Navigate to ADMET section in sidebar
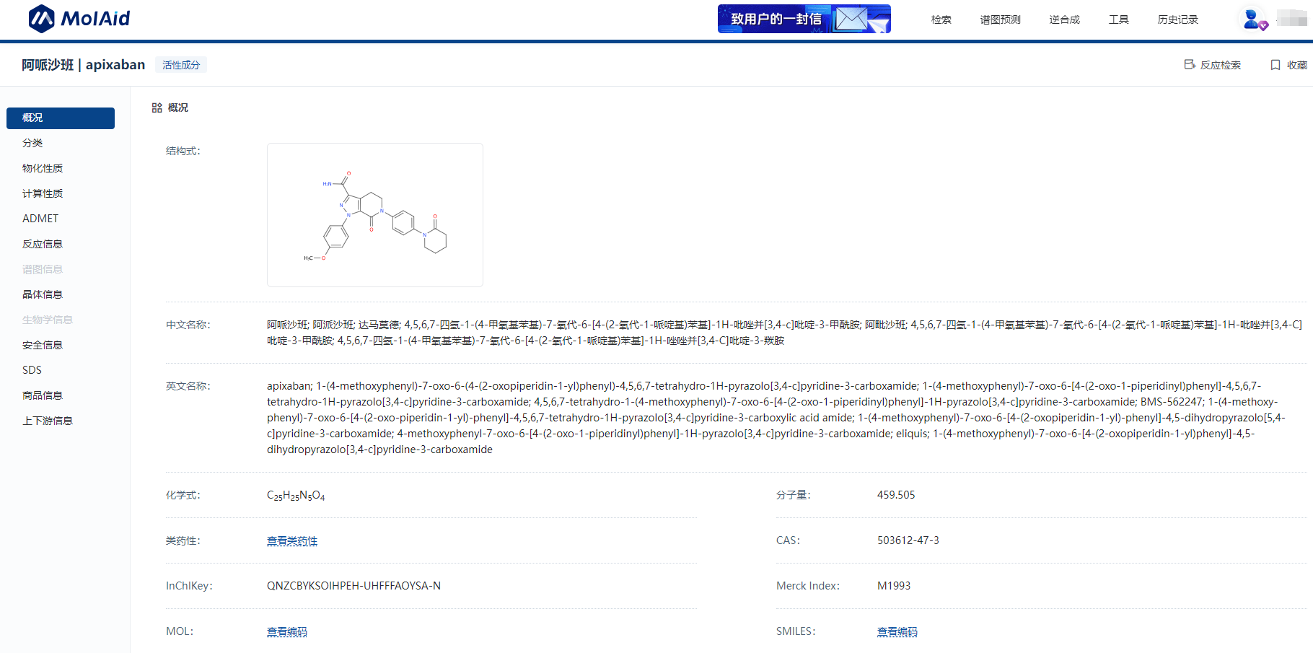 40,219
